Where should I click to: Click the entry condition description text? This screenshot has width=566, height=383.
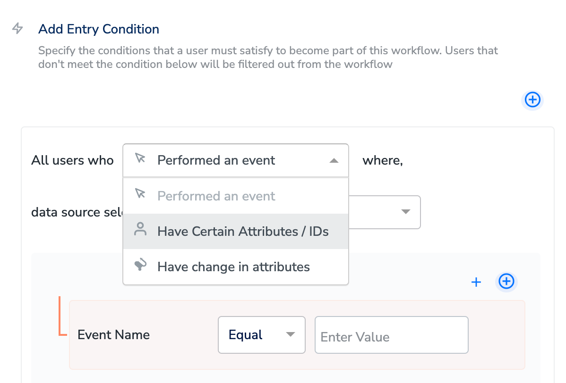(268, 57)
